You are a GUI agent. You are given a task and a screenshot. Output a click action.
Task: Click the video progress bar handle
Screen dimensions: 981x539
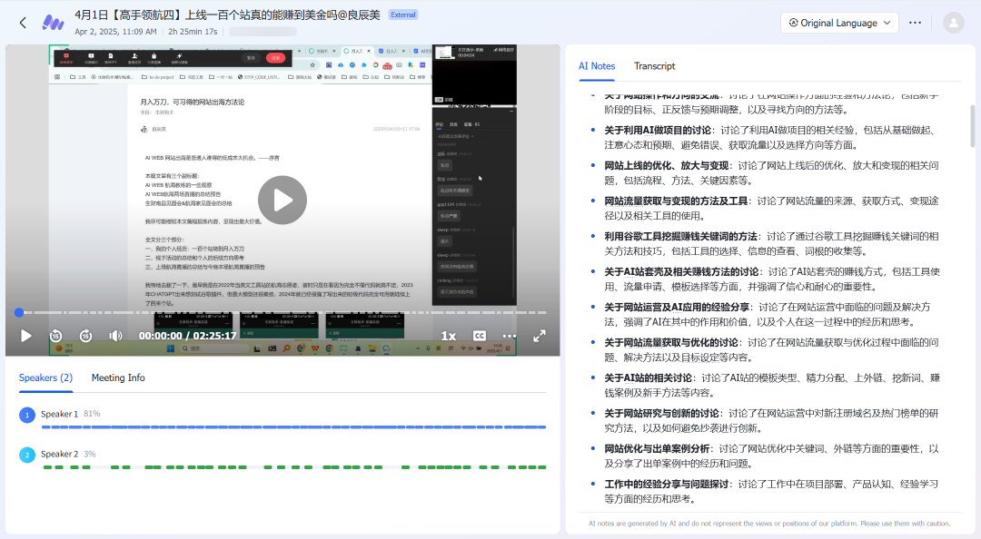pyautogui.click(x=19, y=312)
